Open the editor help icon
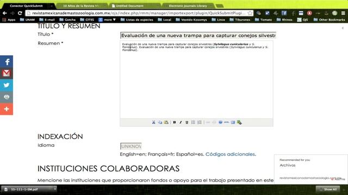Image resolution: width=348 pixels, height=195 pixels. [x=220, y=122]
